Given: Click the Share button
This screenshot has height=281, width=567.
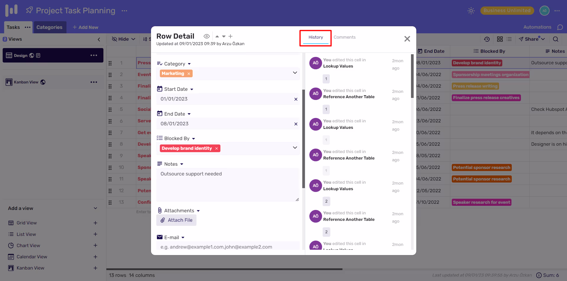Looking at the screenshot, I should (x=532, y=39).
